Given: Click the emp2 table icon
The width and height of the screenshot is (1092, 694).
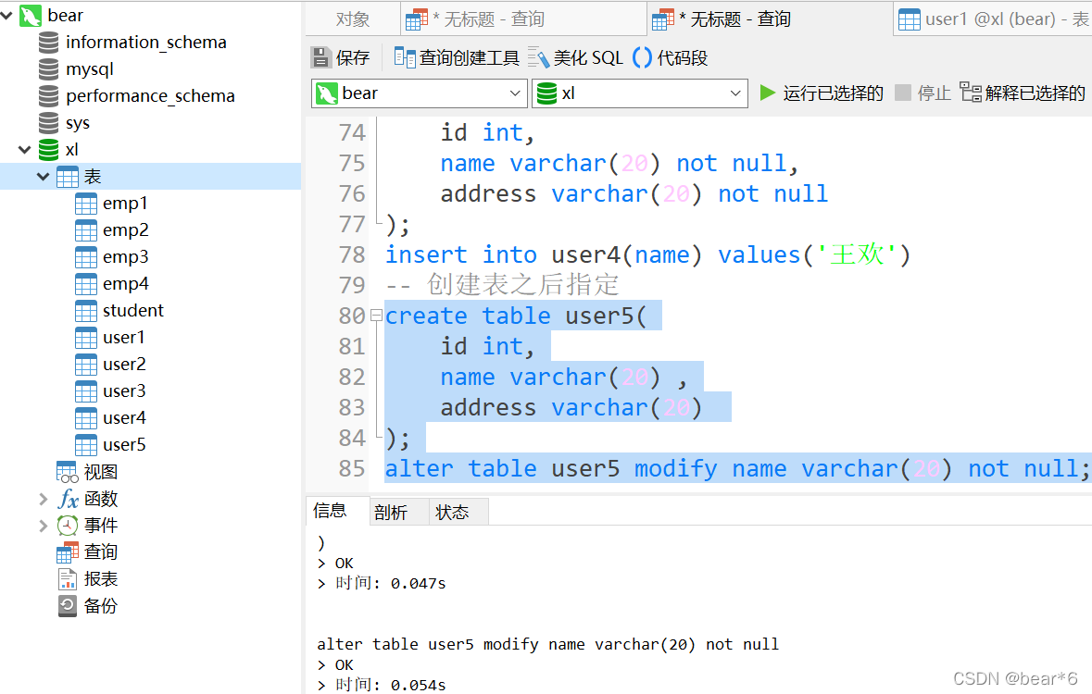Looking at the screenshot, I should [85, 230].
